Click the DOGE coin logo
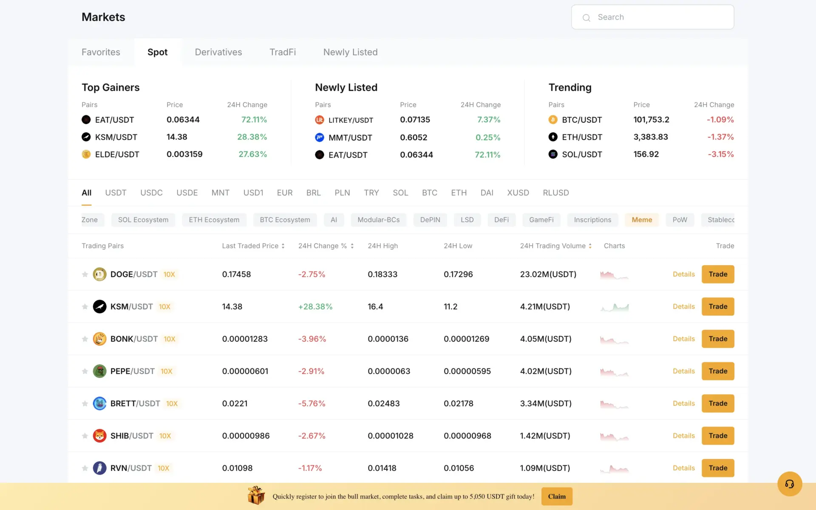Screen dimensions: 816x510 (99, 274)
